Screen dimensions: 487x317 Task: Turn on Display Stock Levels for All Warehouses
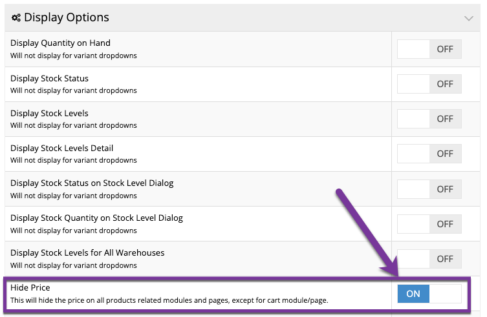tap(429, 259)
